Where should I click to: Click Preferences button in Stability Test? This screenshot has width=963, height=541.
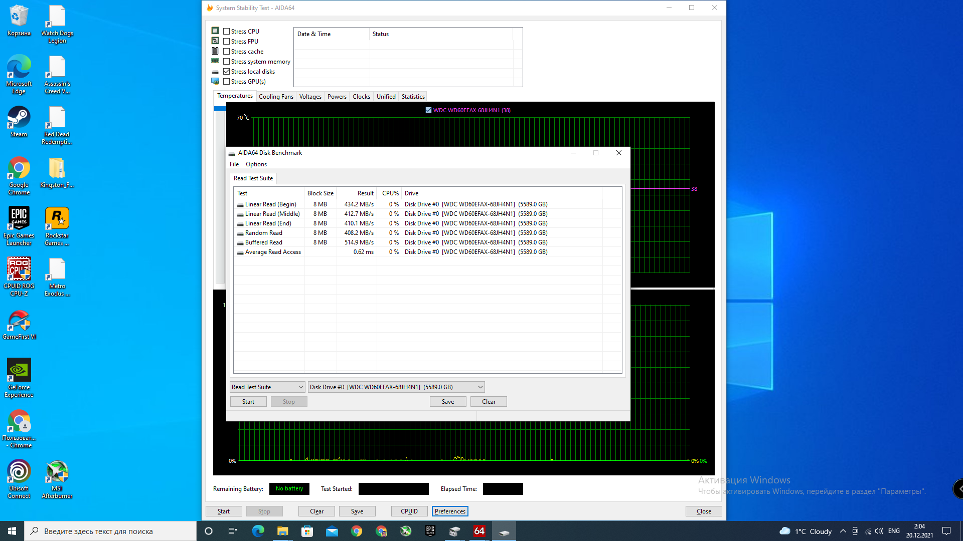(450, 511)
